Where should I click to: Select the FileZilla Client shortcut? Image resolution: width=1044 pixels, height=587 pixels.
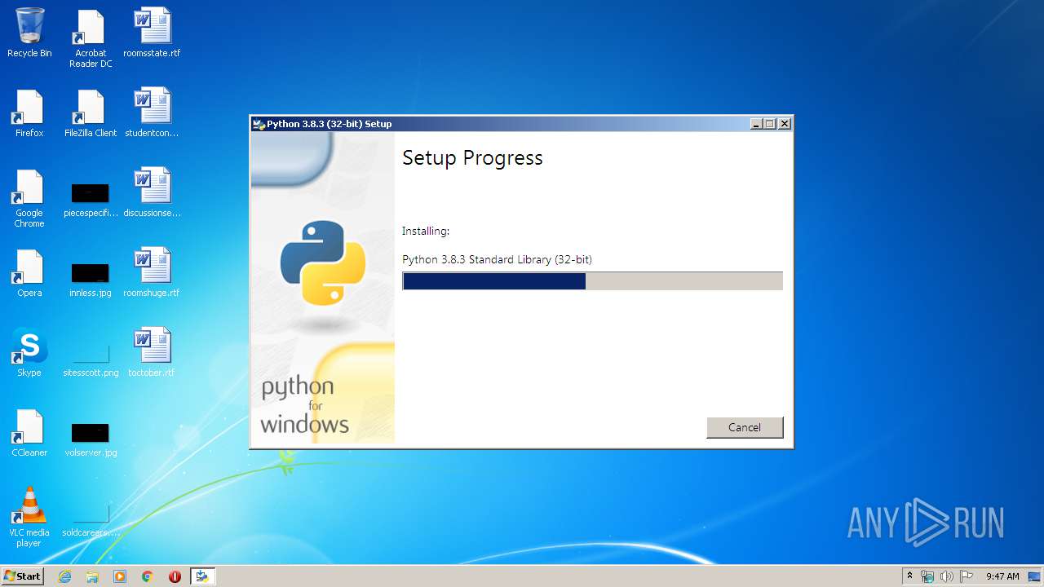(91, 113)
